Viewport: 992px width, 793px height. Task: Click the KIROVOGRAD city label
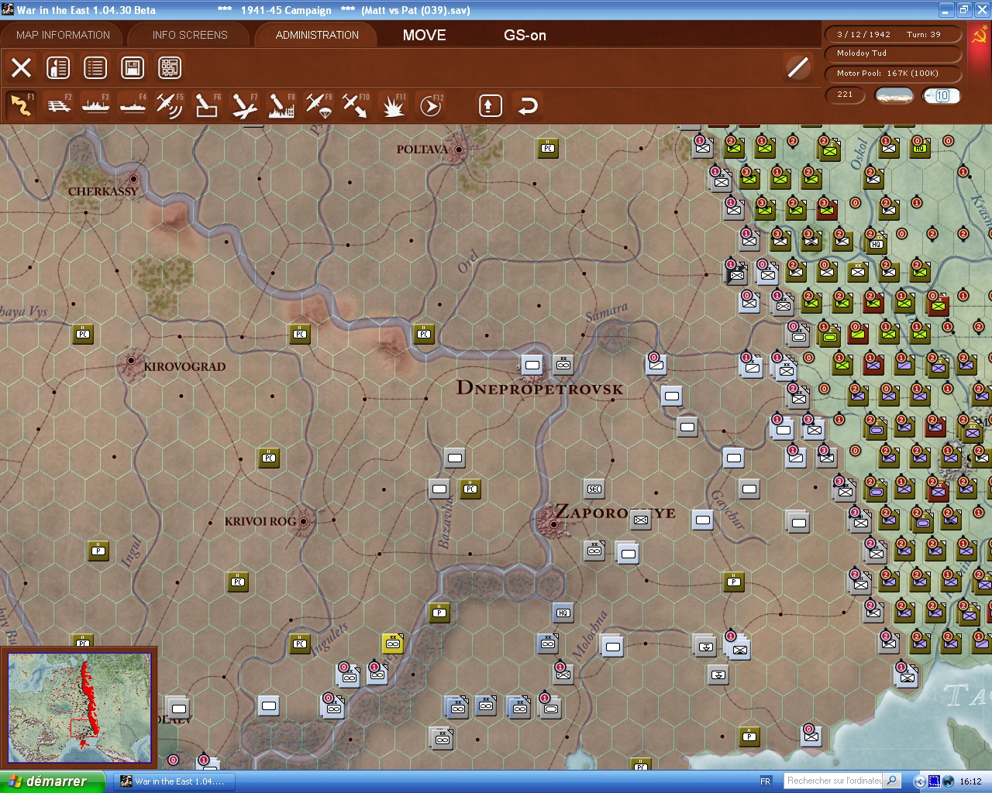pos(184,366)
